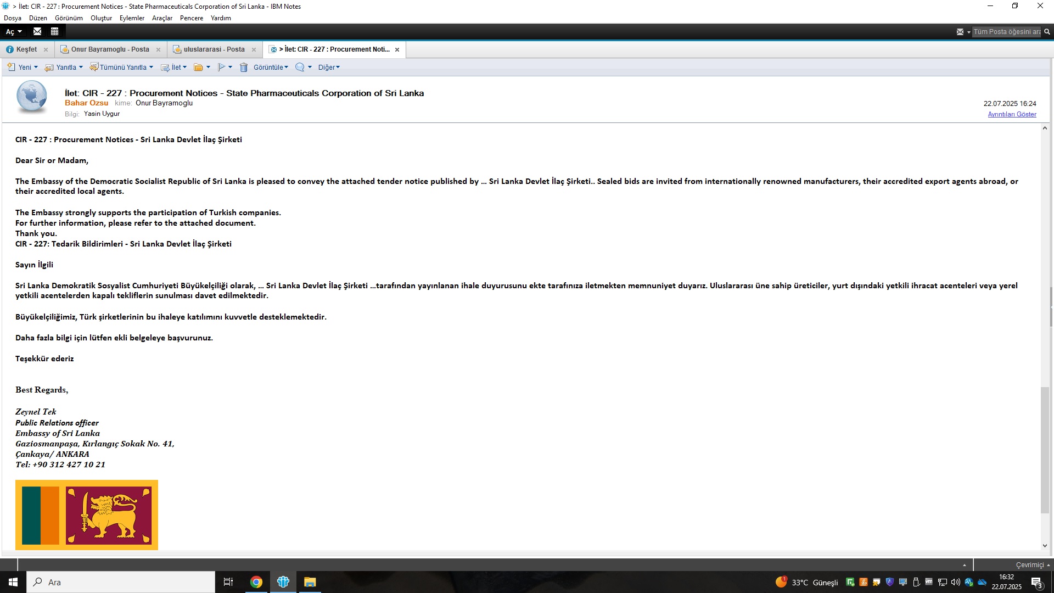Close the Onur Bayramoglu - Posta tab
Image resolution: width=1054 pixels, height=593 pixels.
coord(159,49)
